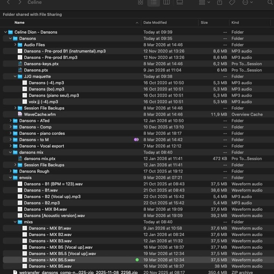Click the Dansons-keys.ptx Pro Tools file icon
This screenshot has height=274, width=274.
click(20, 64)
